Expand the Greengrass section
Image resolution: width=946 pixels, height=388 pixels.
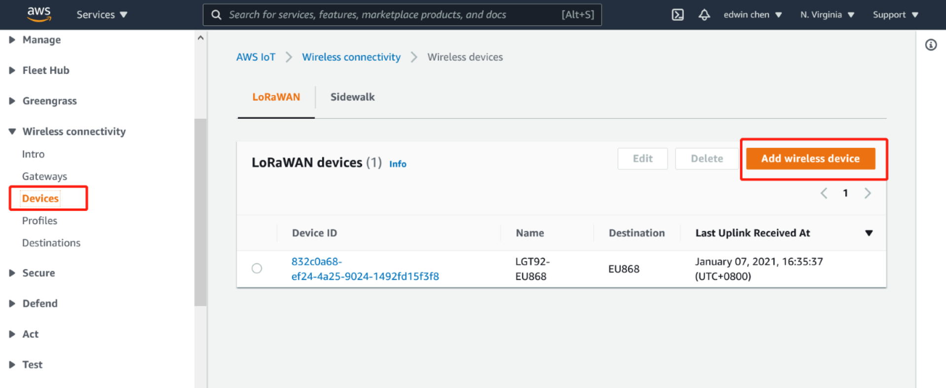click(43, 101)
